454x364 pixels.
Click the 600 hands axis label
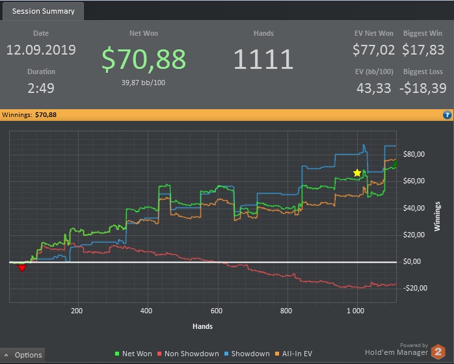click(217, 311)
